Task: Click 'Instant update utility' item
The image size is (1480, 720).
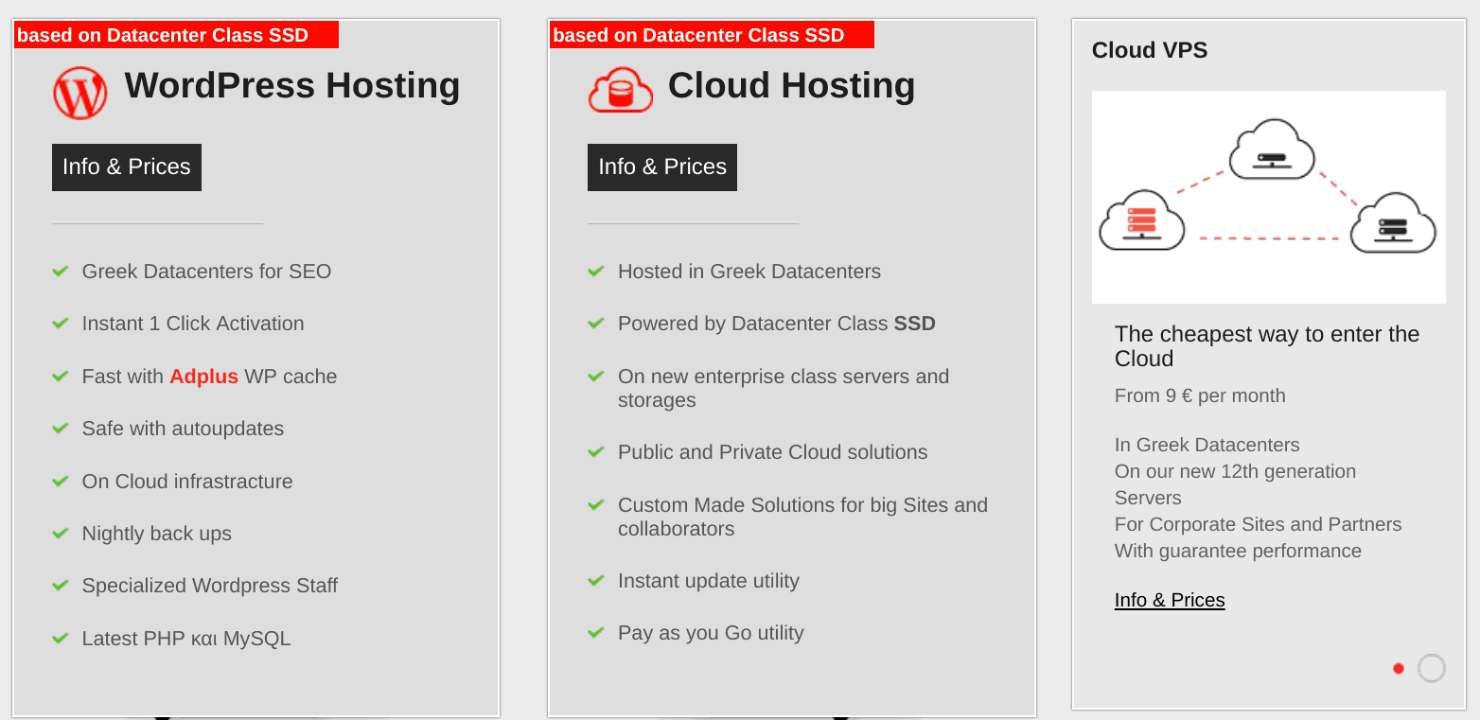Action: 709,581
